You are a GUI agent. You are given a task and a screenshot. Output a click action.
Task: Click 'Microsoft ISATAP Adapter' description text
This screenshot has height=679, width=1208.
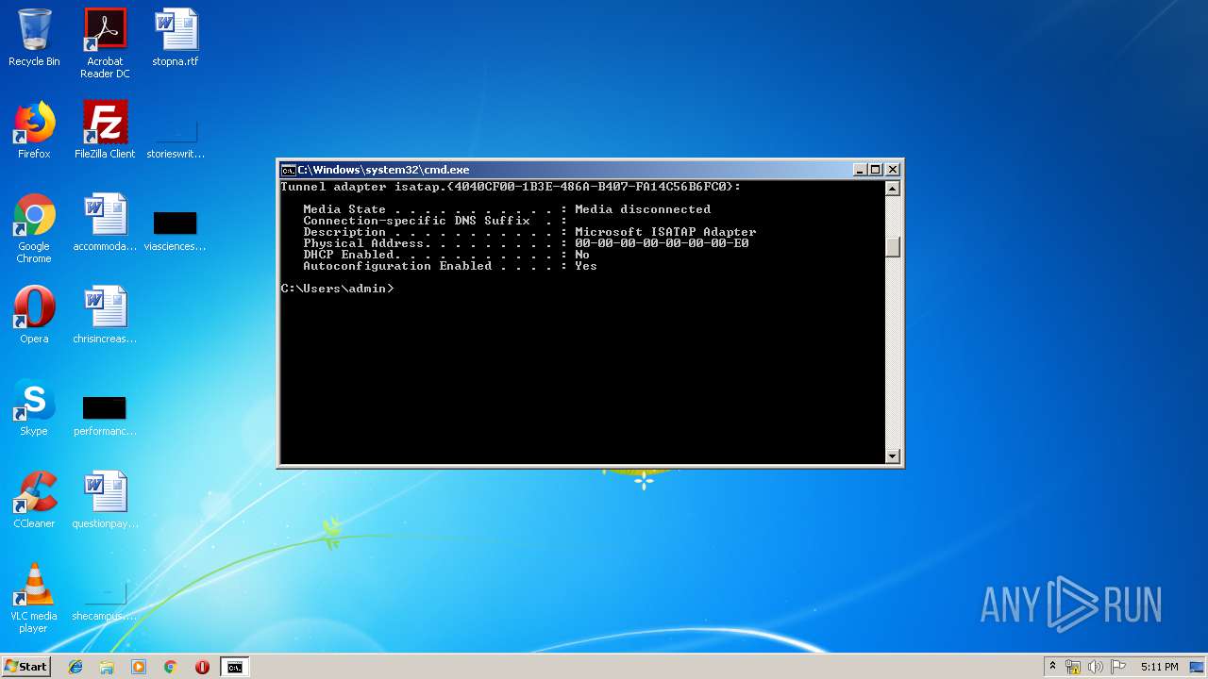coord(665,232)
